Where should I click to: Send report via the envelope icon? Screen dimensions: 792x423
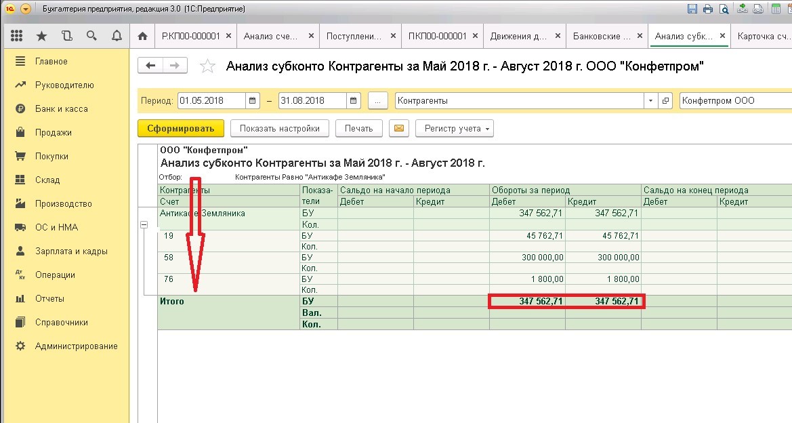coord(400,128)
